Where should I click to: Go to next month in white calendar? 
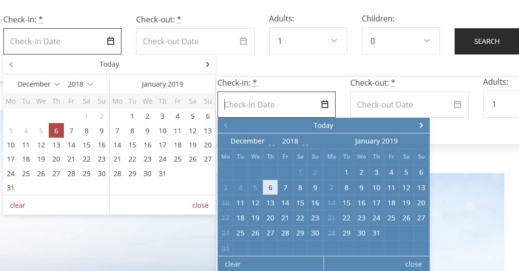coord(207,64)
